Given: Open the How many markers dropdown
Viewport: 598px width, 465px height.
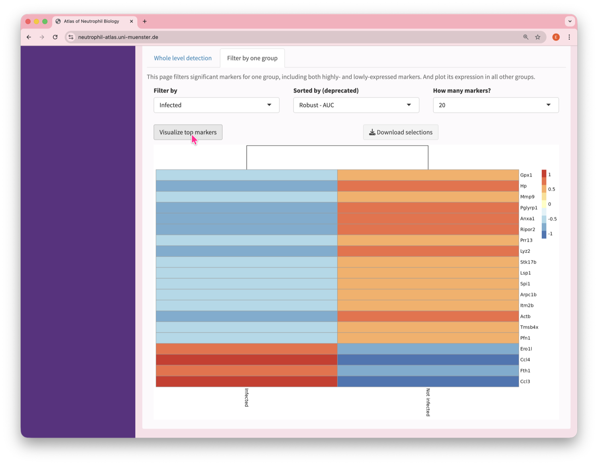Looking at the screenshot, I should click(x=496, y=105).
